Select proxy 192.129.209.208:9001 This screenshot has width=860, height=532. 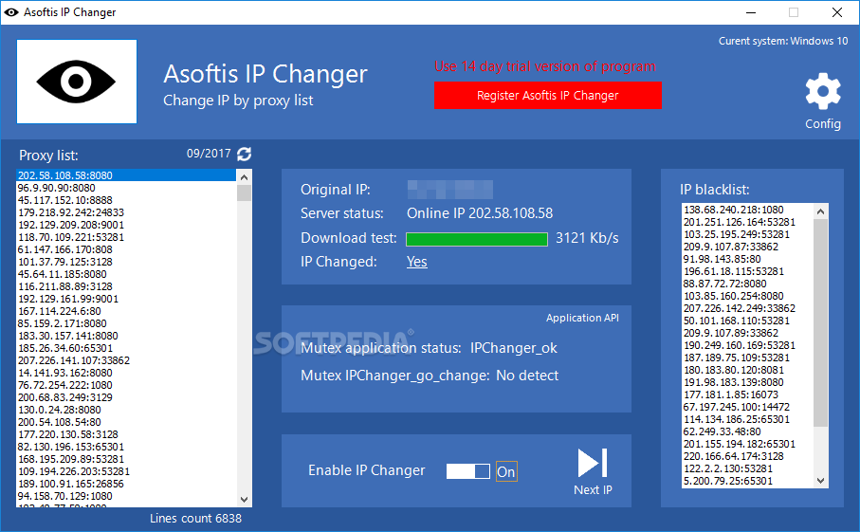pos(126,225)
